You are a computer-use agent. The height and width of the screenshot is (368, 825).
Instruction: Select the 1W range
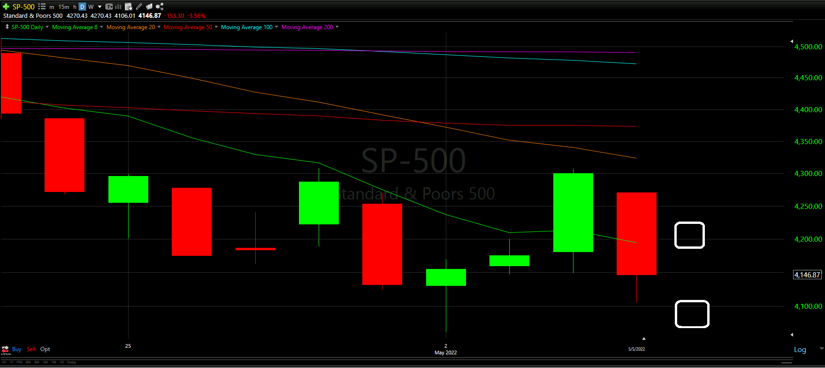[x=53, y=362]
